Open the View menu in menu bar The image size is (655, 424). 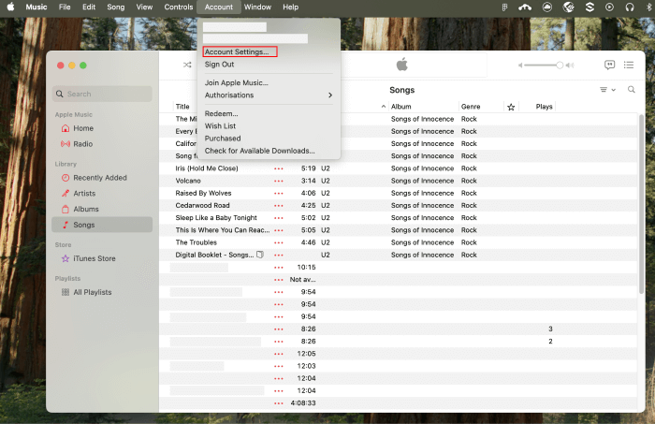144,7
